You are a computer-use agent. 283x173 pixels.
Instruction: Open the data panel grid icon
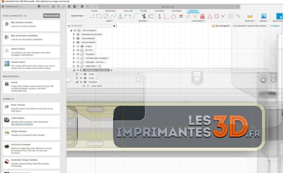click(x=69, y=6)
